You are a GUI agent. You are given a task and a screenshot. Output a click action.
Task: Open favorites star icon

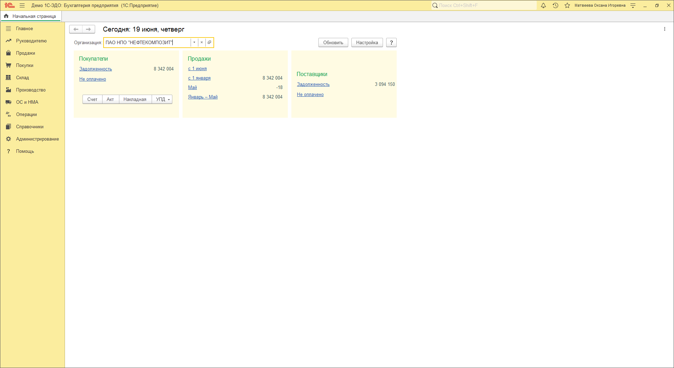click(x=567, y=6)
